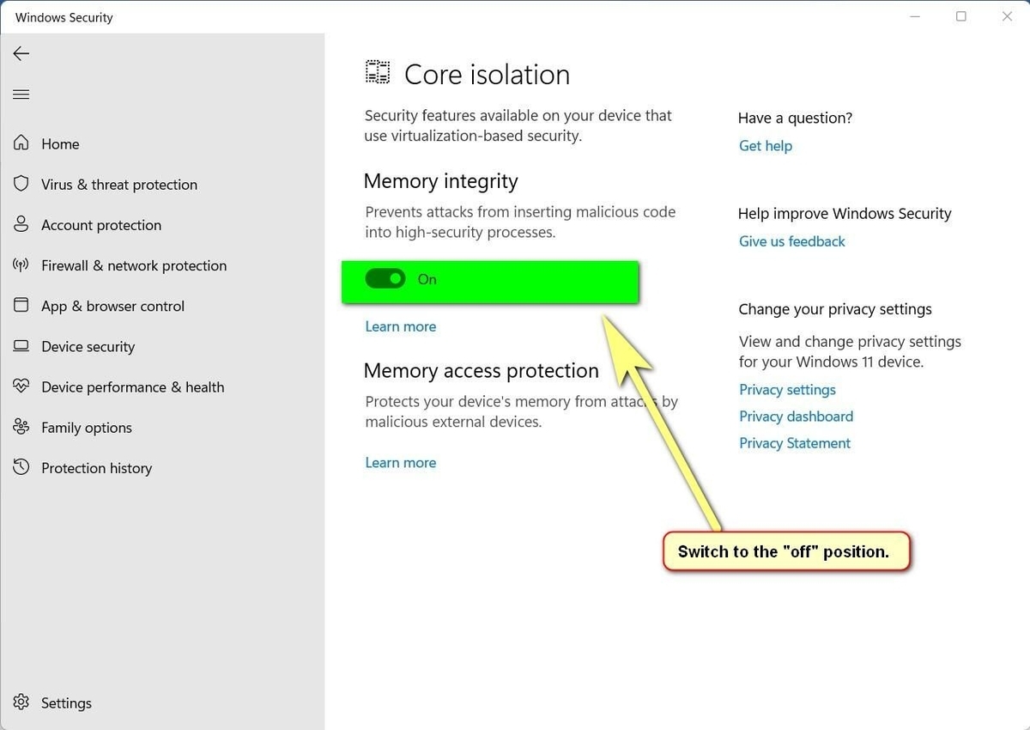
Task: Open the hamburger navigation menu
Action: click(21, 94)
